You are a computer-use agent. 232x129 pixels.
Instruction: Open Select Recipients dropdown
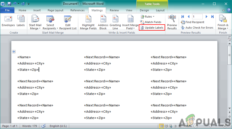pos(50,22)
